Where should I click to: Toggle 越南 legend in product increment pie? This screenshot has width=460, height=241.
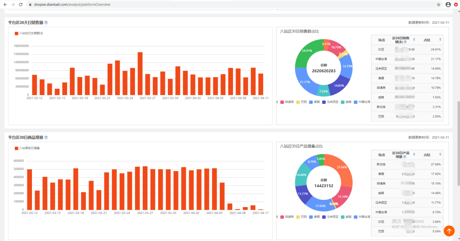(x=346, y=217)
